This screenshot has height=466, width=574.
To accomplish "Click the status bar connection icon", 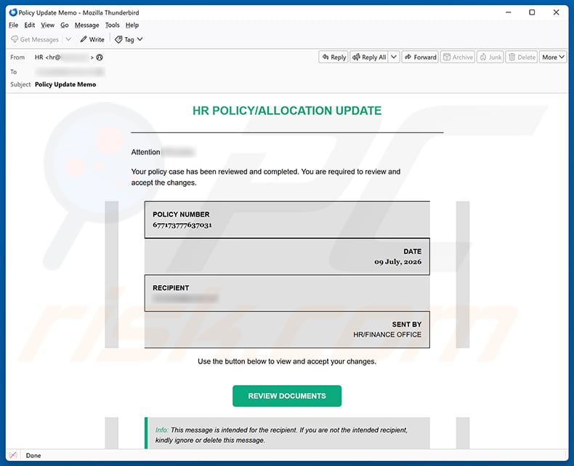I will pos(13,455).
